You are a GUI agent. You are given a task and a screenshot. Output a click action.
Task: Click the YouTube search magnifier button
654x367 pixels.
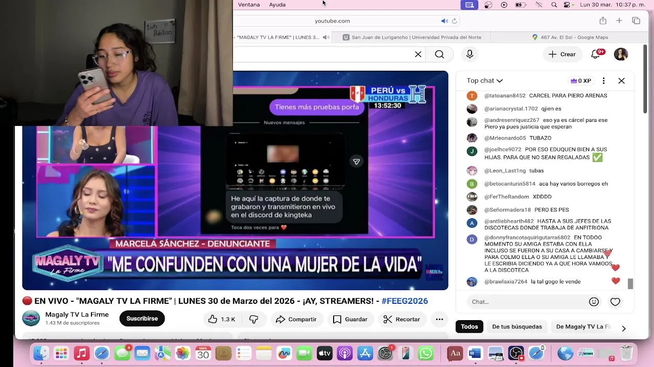(x=439, y=54)
